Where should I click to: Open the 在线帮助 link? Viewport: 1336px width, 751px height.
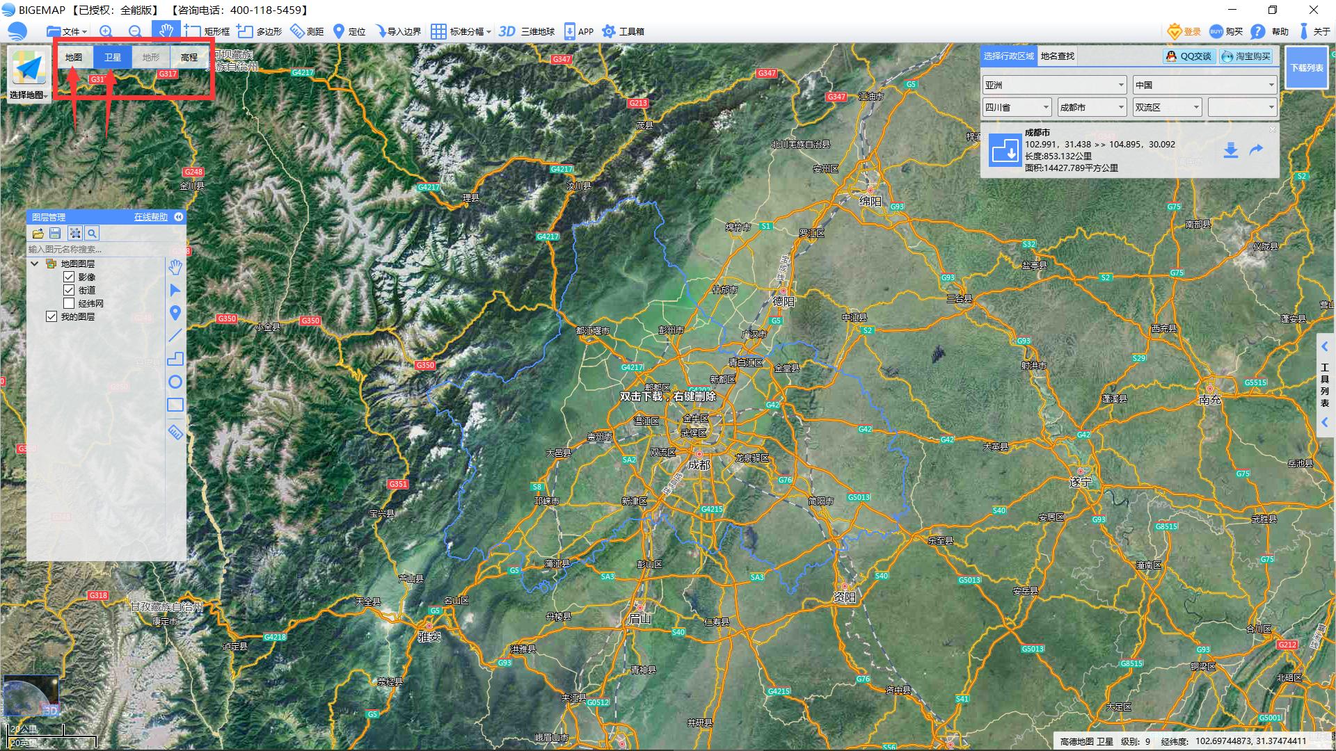tap(151, 217)
